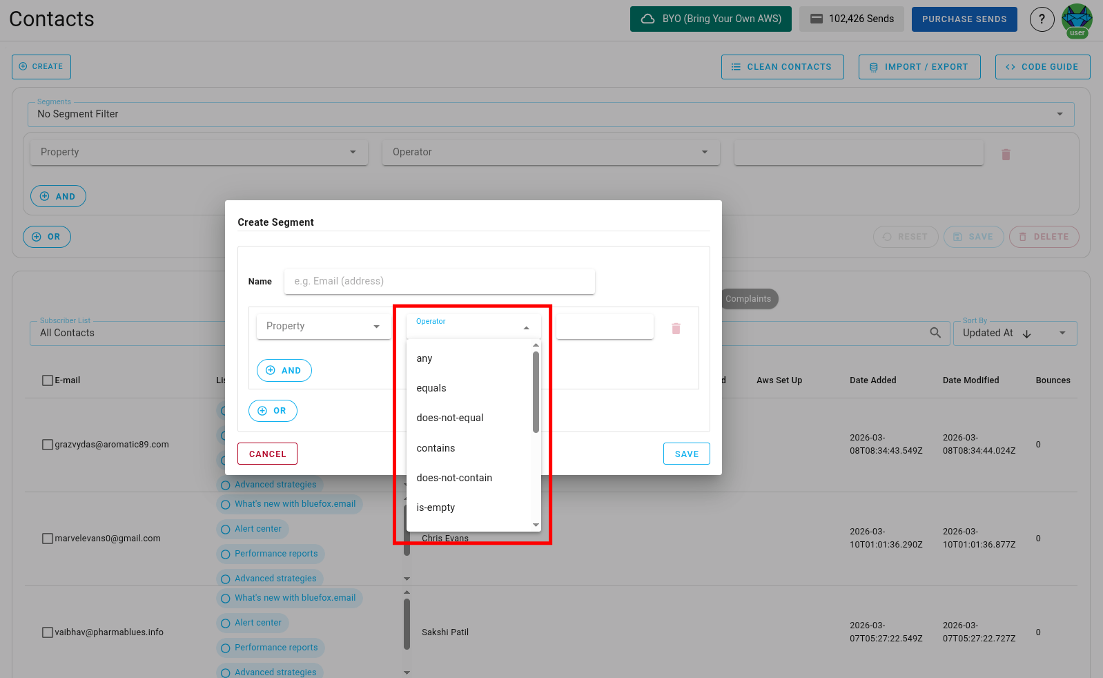1103x678 pixels.
Task: Select the grazvydas@aromatic89.com contact checkbox
Action: tap(48, 445)
